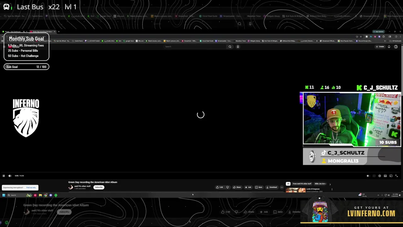Open YouTube Create button
The image size is (403, 227).
[380, 47]
